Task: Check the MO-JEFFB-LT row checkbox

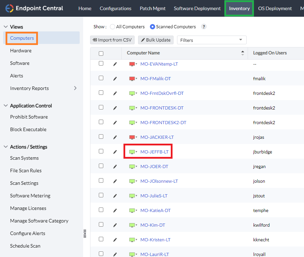Action: [x=101, y=151]
